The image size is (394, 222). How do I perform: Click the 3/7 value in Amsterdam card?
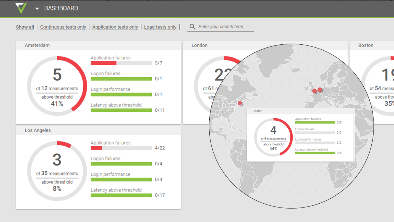158,63
